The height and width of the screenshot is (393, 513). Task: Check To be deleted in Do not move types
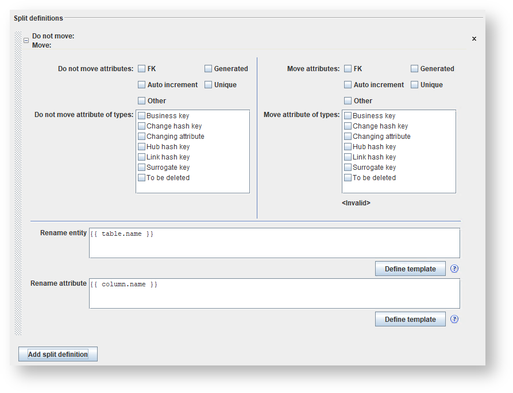click(142, 178)
